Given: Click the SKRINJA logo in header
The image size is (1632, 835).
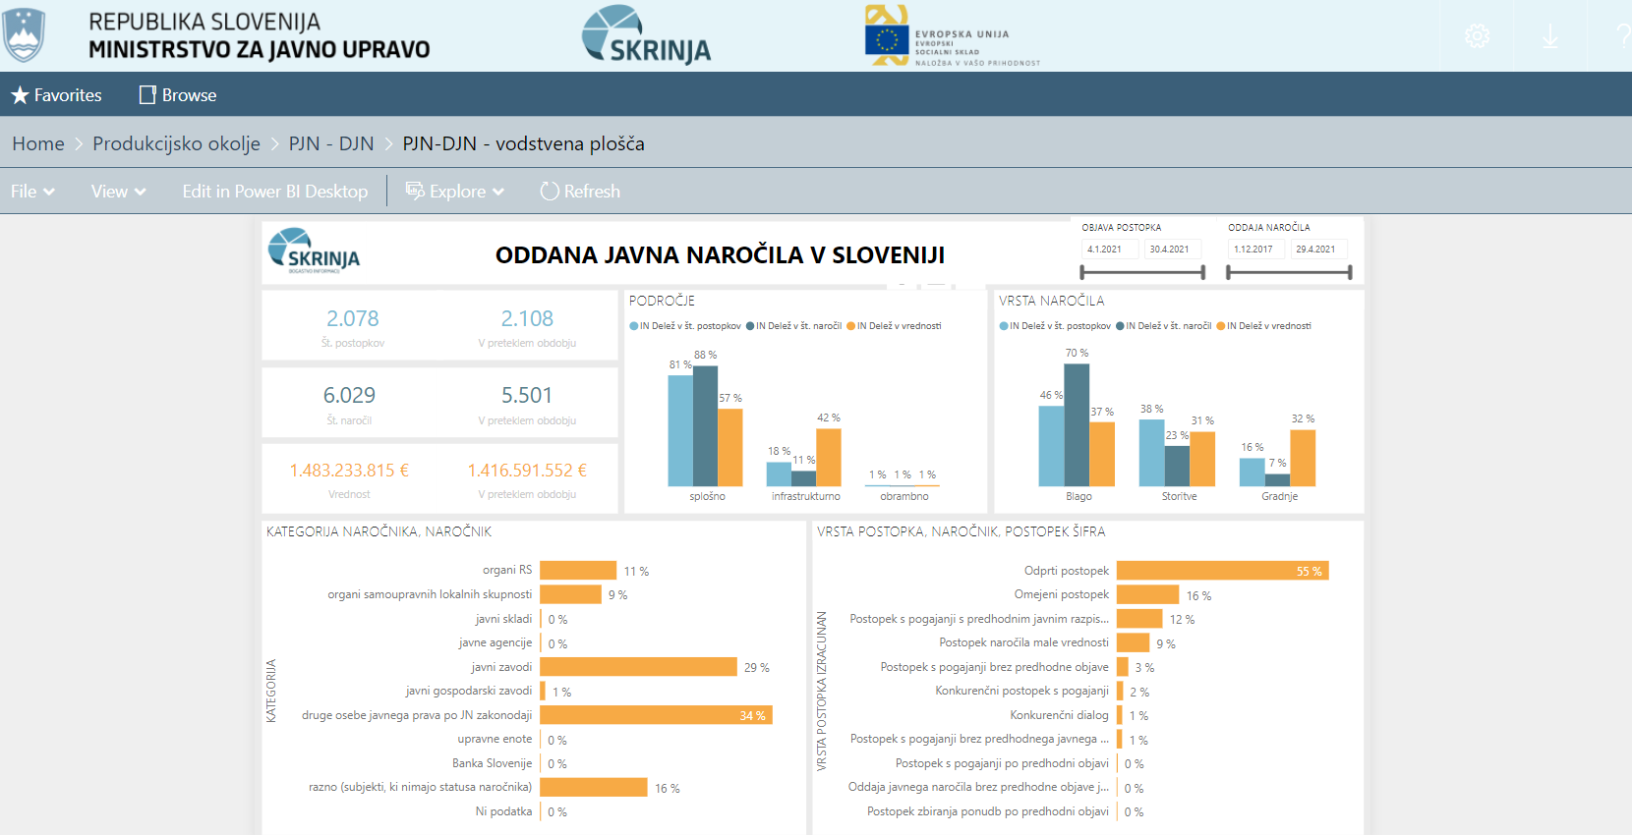Looking at the screenshot, I should pos(646,35).
